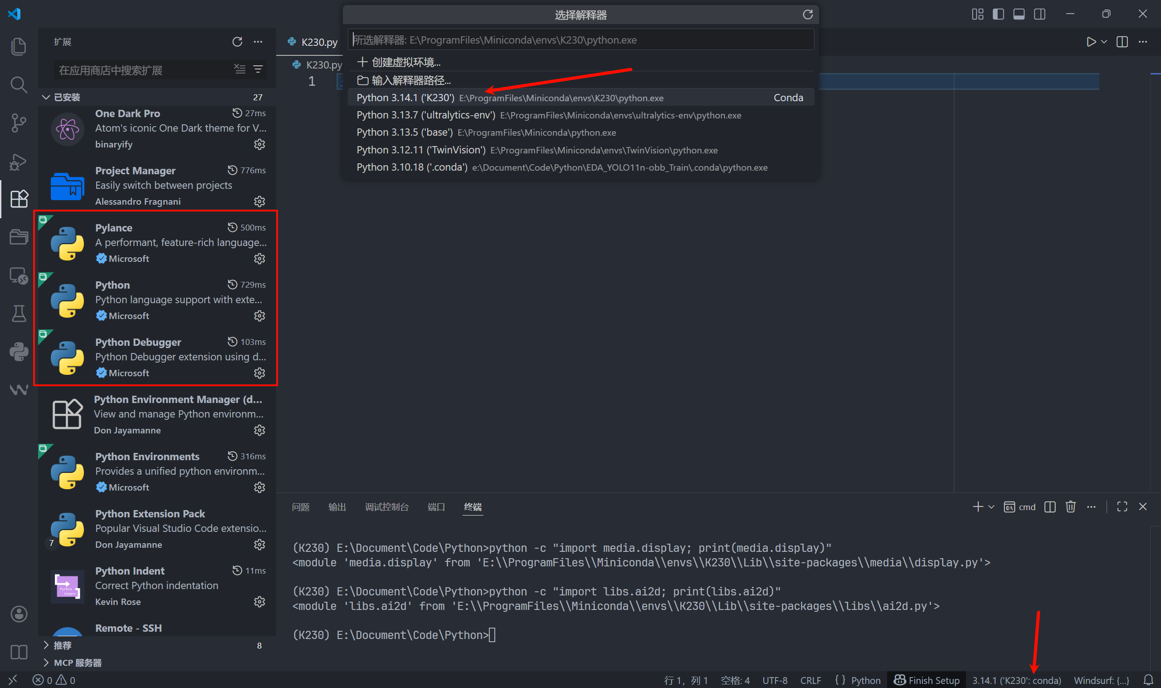
Task: Toggle the primary side bar layout
Action: coord(998,15)
